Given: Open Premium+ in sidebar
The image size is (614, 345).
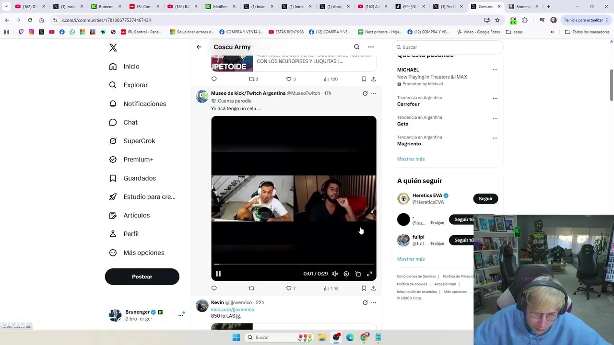Looking at the screenshot, I should pos(131,160).
